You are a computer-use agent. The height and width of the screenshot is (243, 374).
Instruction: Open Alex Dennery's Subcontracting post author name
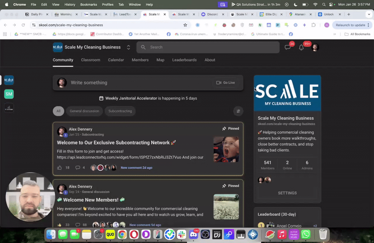click(80, 129)
